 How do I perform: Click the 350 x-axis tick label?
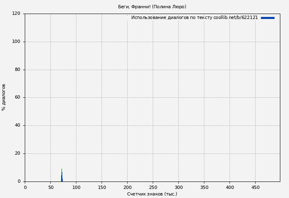tap(204, 187)
